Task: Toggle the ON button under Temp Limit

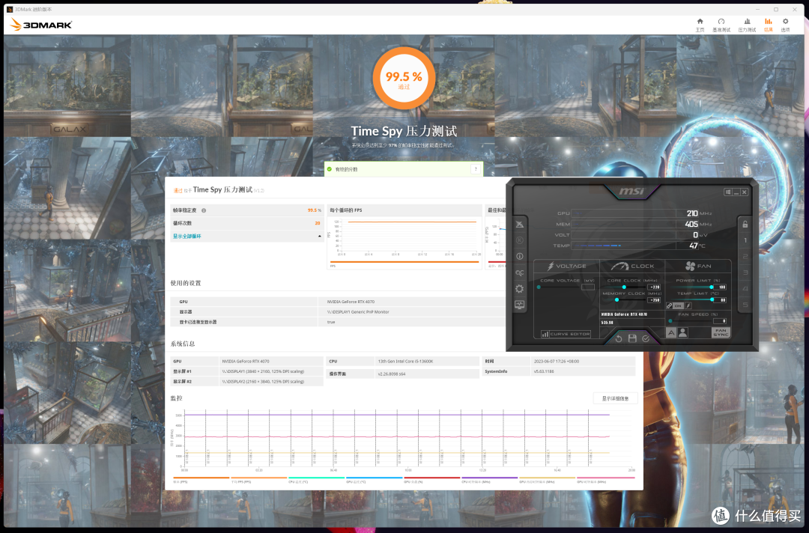Action: coord(678,305)
